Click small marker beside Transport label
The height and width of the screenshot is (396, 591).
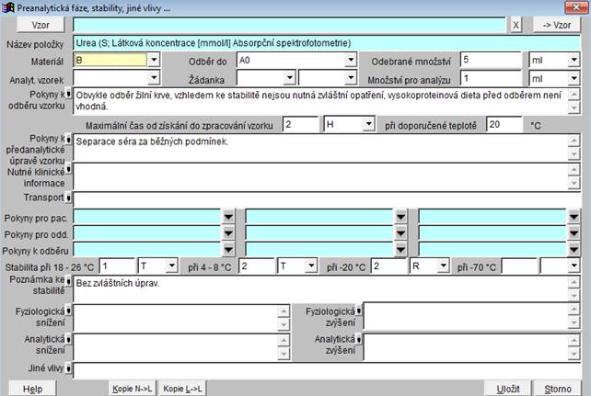(x=70, y=197)
